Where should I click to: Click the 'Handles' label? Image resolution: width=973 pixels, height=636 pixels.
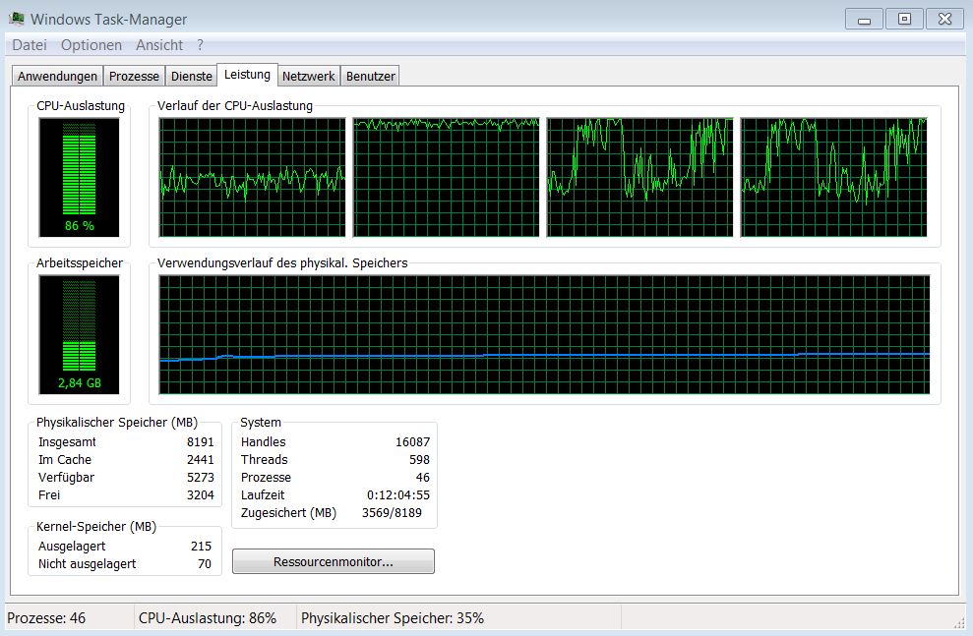click(x=263, y=442)
